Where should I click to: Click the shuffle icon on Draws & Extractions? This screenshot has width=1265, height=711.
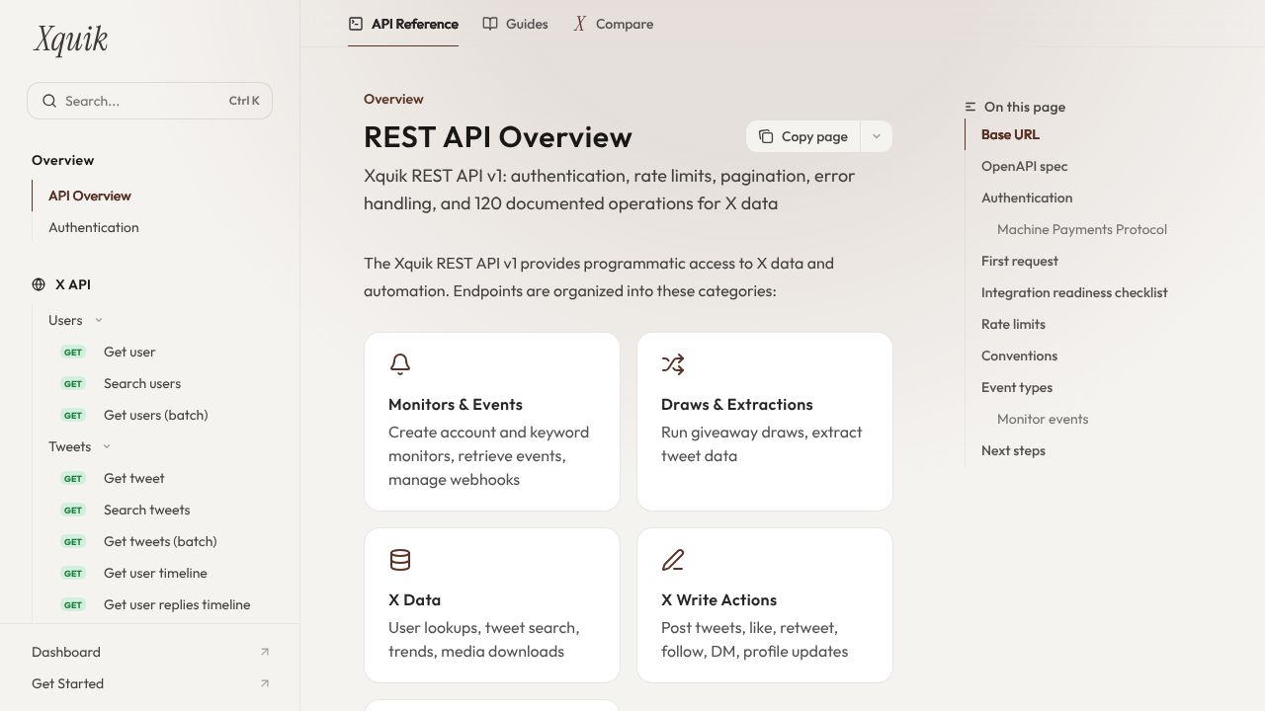coord(673,364)
